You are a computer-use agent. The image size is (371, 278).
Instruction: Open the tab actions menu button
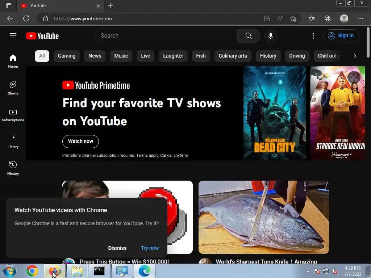tap(9, 6)
